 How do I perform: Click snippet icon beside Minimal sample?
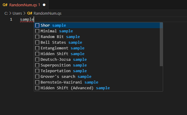tap(37, 31)
